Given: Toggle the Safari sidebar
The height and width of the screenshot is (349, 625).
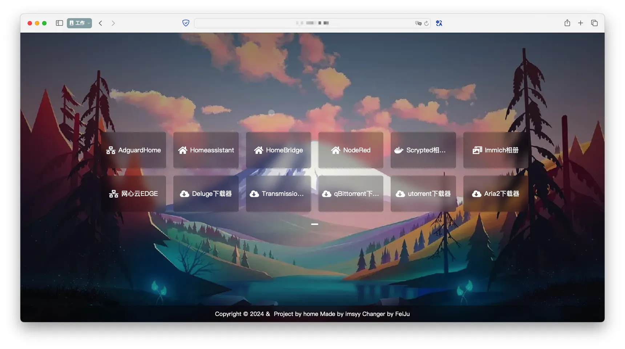Looking at the screenshot, I should click(60, 23).
